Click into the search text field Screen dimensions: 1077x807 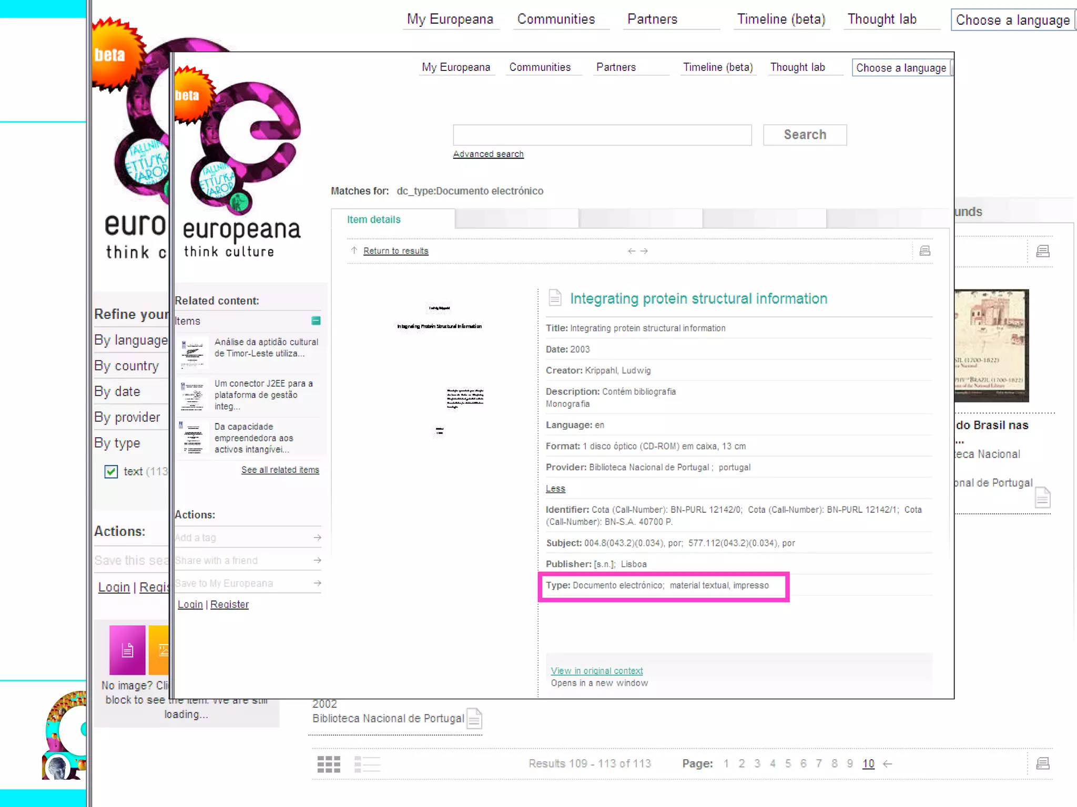[x=602, y=135]
